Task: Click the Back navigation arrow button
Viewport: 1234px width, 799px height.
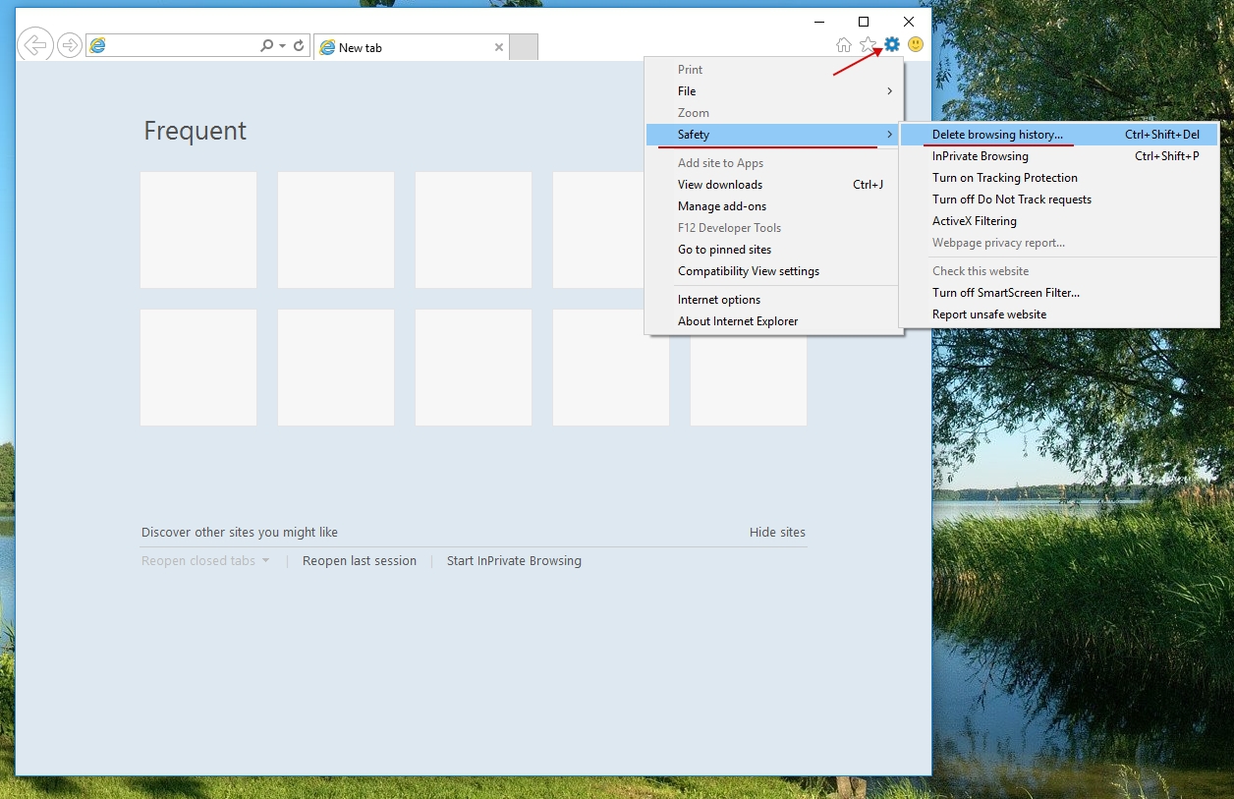Action: (x=35, y=45)
